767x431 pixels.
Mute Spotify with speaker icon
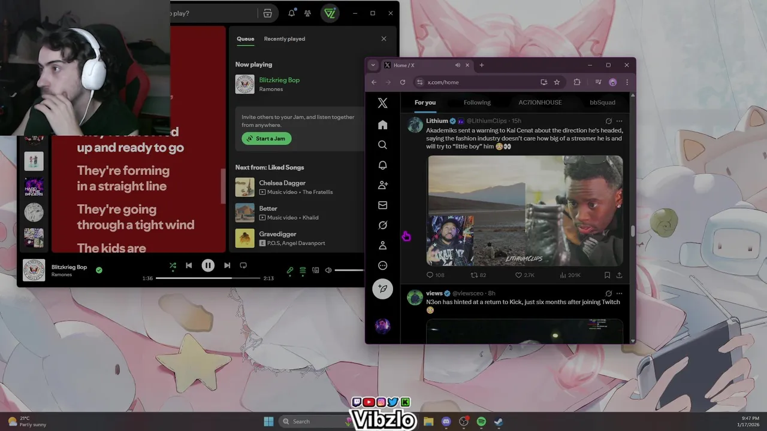(x=328, y=271)
